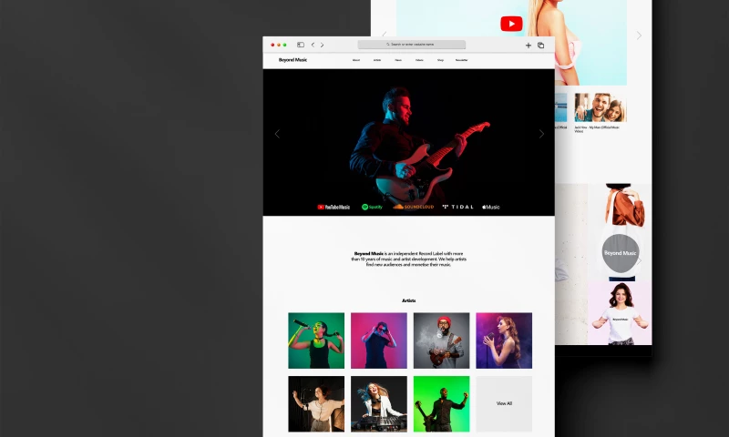Open the artist on pink background

pyautogui.click(x=379, y=340)
